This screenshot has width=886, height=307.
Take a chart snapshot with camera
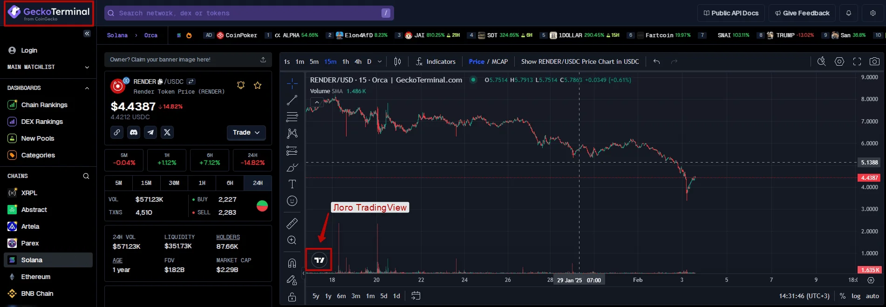click(875, 61)
